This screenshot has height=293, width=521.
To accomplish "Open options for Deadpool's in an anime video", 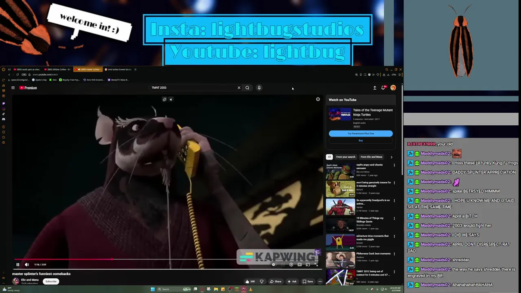I will [394, 201].
